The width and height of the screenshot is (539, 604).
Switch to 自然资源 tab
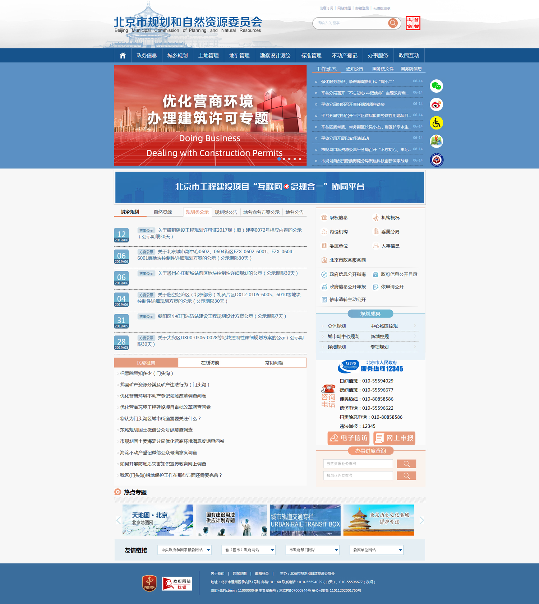pyautogui.click(x=163, y=212)
